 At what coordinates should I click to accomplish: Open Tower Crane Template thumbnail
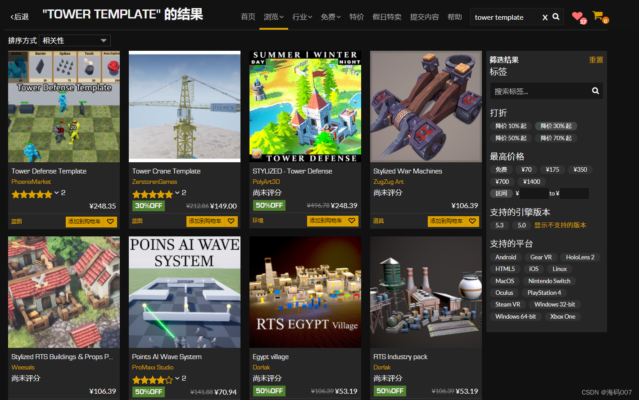(185, 107)
